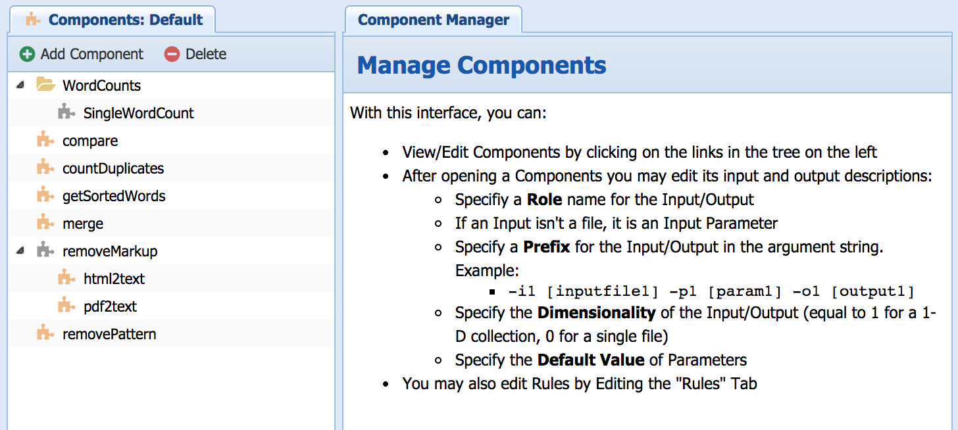
Task: Click the green Add Component plus icon
Action: [x=27, y=54]
